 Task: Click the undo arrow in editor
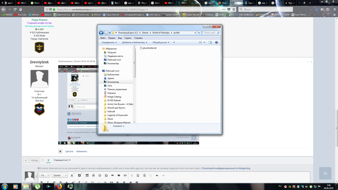pos(157,175)
